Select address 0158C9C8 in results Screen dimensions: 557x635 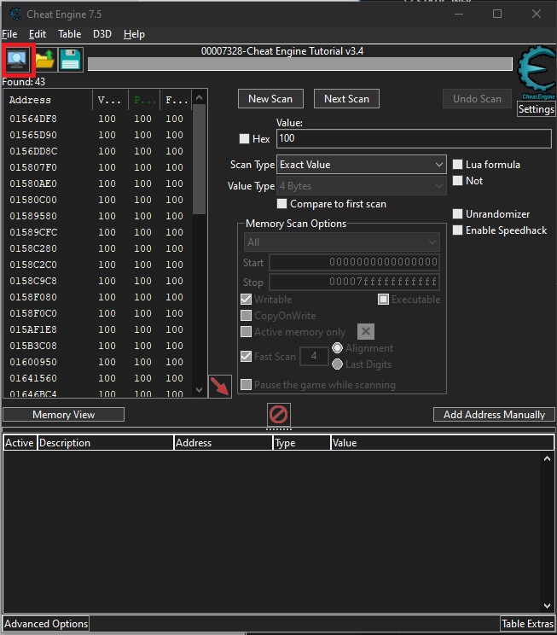point(33,281)
